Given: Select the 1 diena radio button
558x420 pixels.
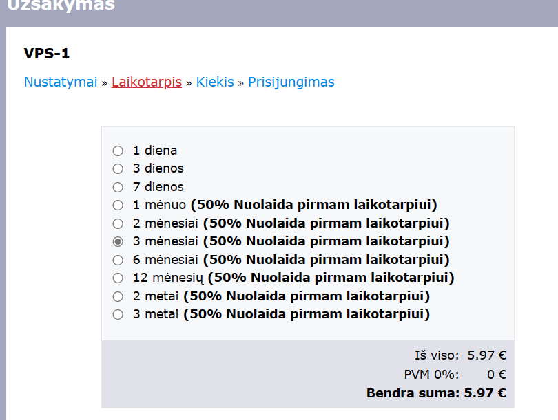Looking at the screenshot, I should tap(118, 151).
